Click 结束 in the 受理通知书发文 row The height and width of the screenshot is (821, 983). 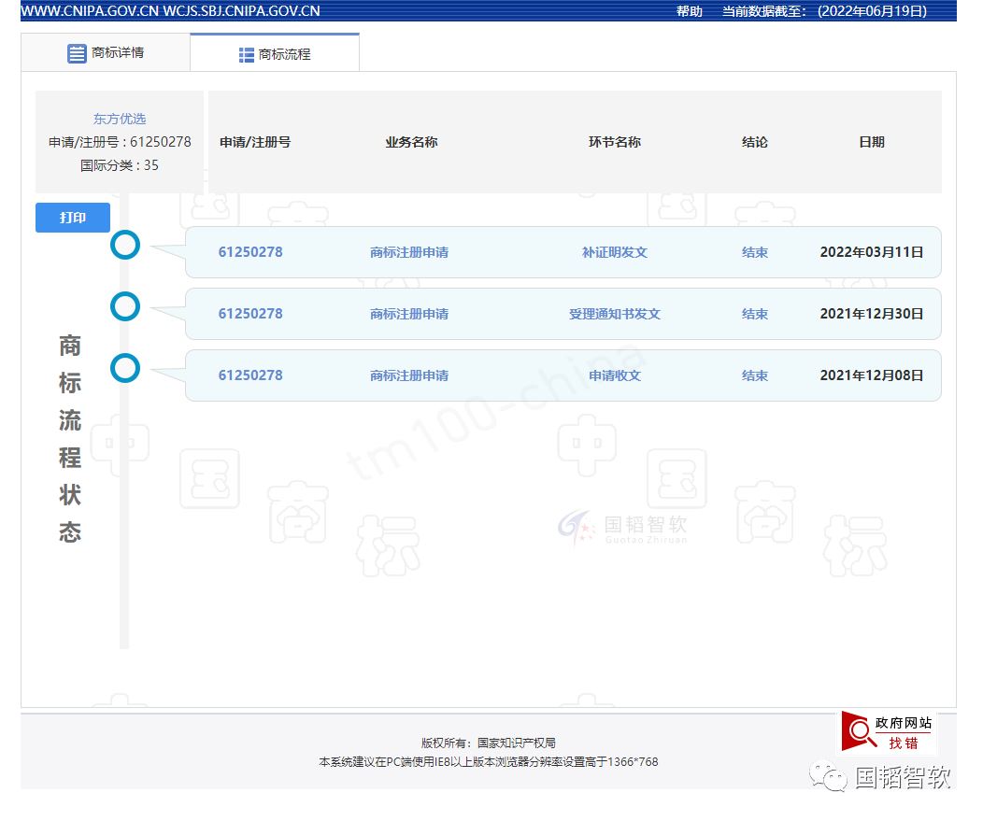pyautogui.click(x=755, y=313)
